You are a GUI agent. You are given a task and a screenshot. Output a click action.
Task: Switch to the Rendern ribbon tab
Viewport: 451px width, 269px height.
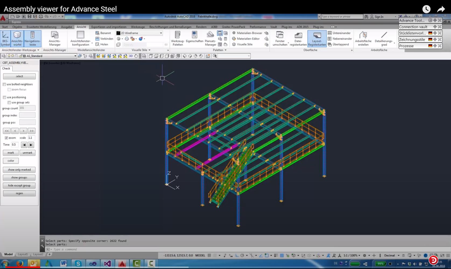(201, 27)
